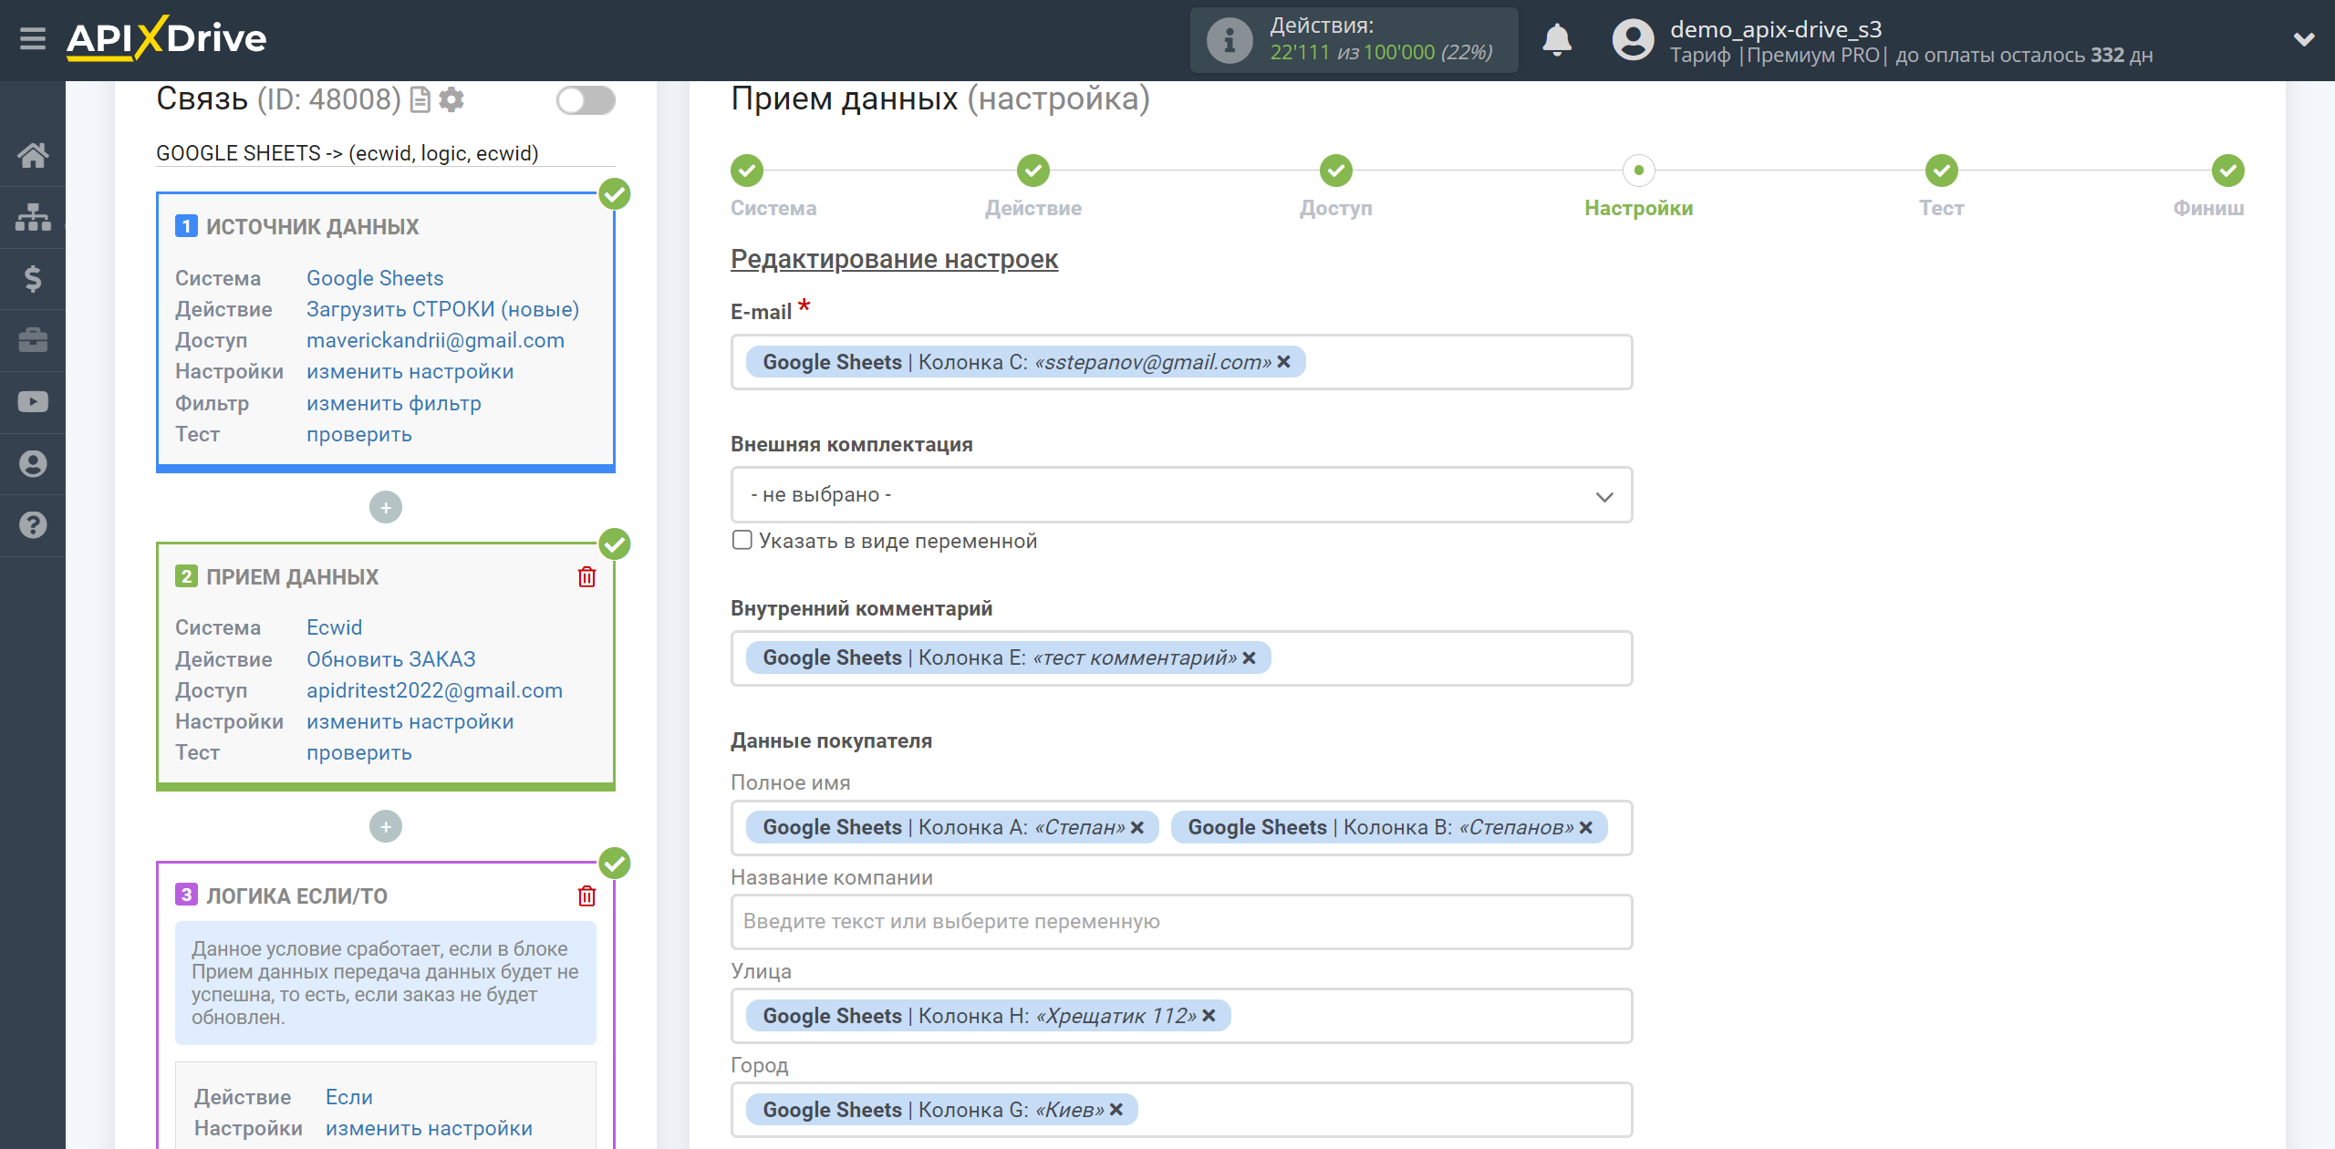Open Ecwid system link
This screenshot has height=1149, width=2335.
pyautogui.click(x=334, y=627)
